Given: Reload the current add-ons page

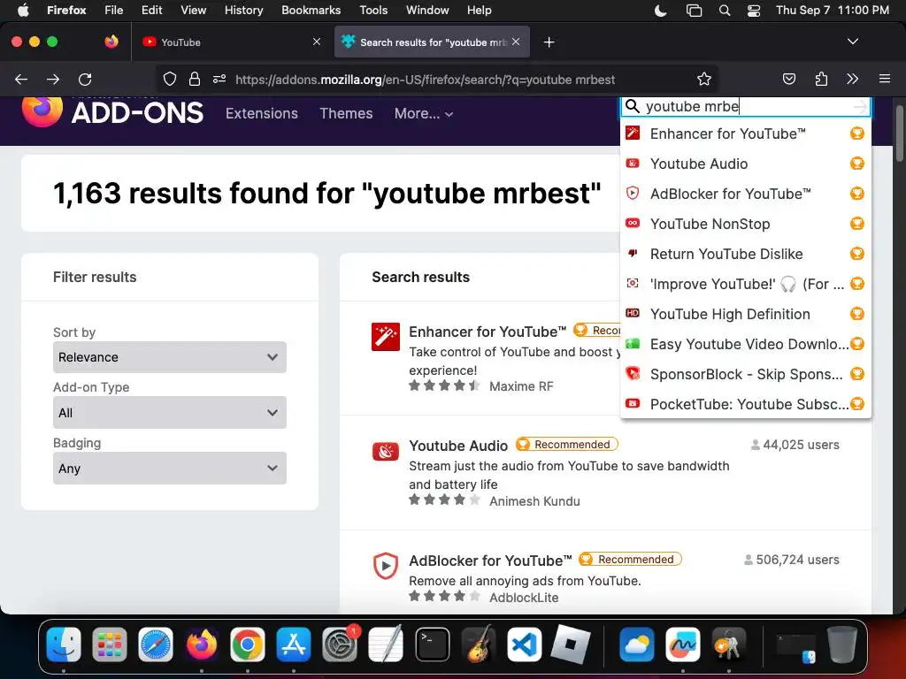Looking at the screenshot, I should click(x=85, y=79).
